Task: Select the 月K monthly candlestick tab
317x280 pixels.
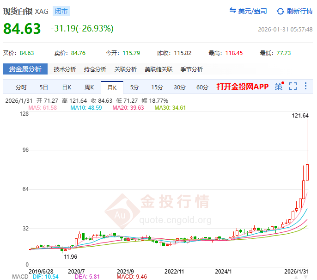Action: [x=112, y=87]
